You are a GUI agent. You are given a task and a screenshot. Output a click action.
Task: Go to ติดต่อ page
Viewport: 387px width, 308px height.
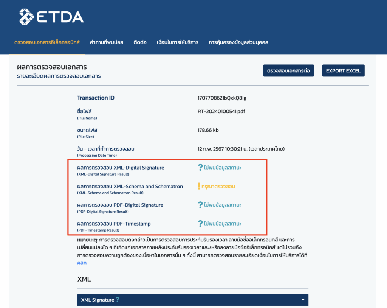pyautogui.click(x=140, y=42)
